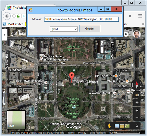
Task: Minimize the howto_address_maps window
Action: click(x=101, y=9)
